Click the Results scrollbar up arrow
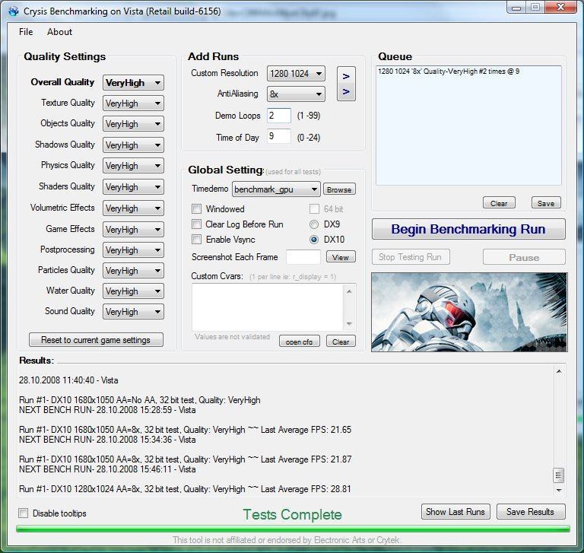The height and width of the screenshot is (553, 584). [559, 371]
